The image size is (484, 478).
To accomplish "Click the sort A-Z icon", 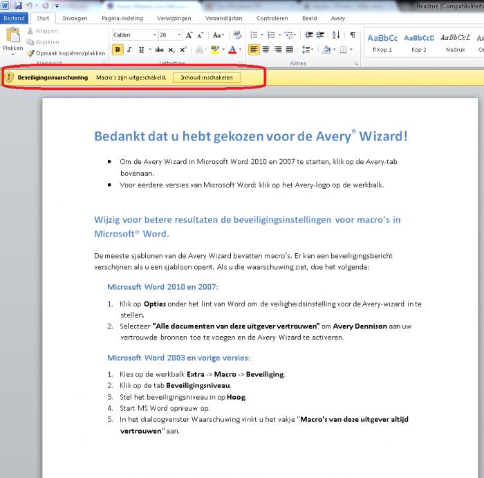I will coord(337,35).
